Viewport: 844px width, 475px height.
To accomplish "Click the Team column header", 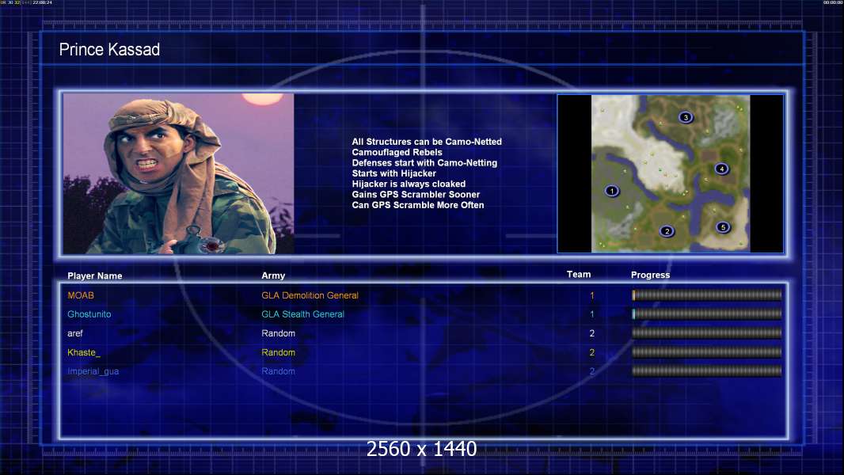I will click(579, 275).
